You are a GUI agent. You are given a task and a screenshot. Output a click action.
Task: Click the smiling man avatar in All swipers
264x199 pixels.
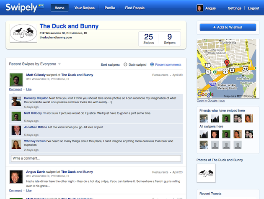click(x=215, y=134)
